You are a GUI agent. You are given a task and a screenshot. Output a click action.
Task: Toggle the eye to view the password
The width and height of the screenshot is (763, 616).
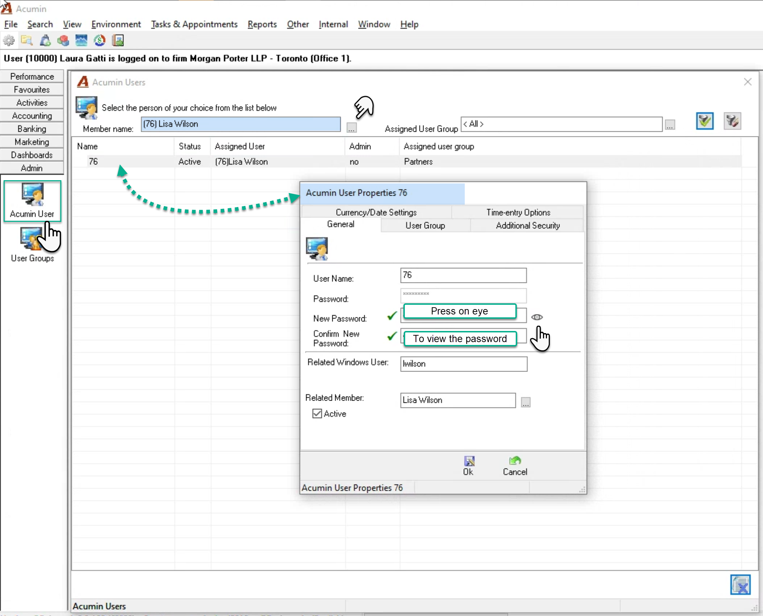point(537,317)
